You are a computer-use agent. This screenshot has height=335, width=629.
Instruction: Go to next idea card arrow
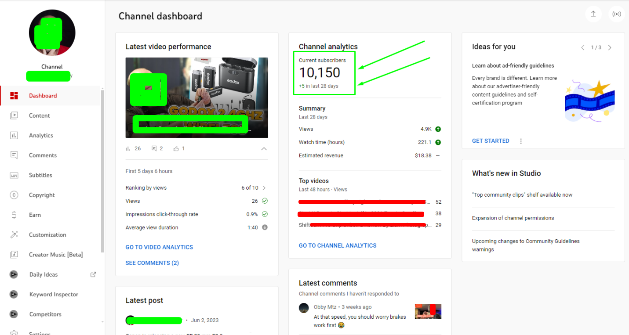pos(610,47)
